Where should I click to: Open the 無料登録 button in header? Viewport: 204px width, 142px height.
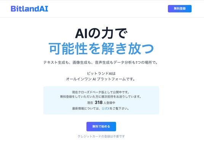point(180,9)
